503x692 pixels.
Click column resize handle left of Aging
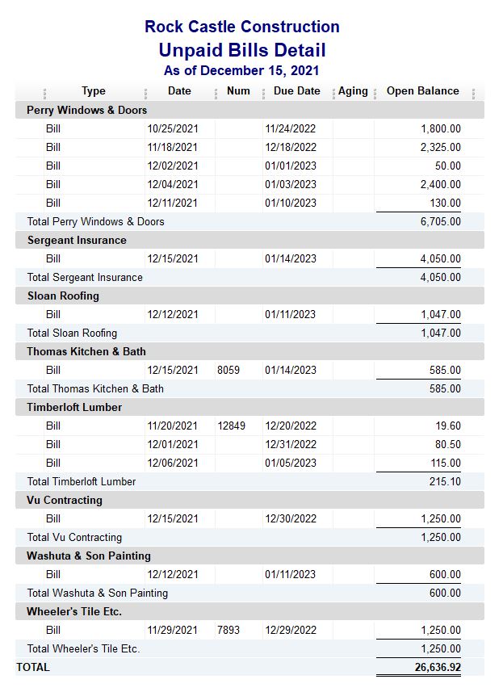[x=333, y=94]
